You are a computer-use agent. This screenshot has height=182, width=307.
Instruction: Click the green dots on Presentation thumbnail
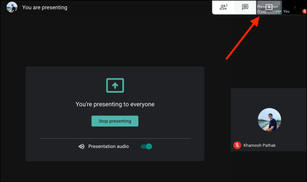click(279, 11)
